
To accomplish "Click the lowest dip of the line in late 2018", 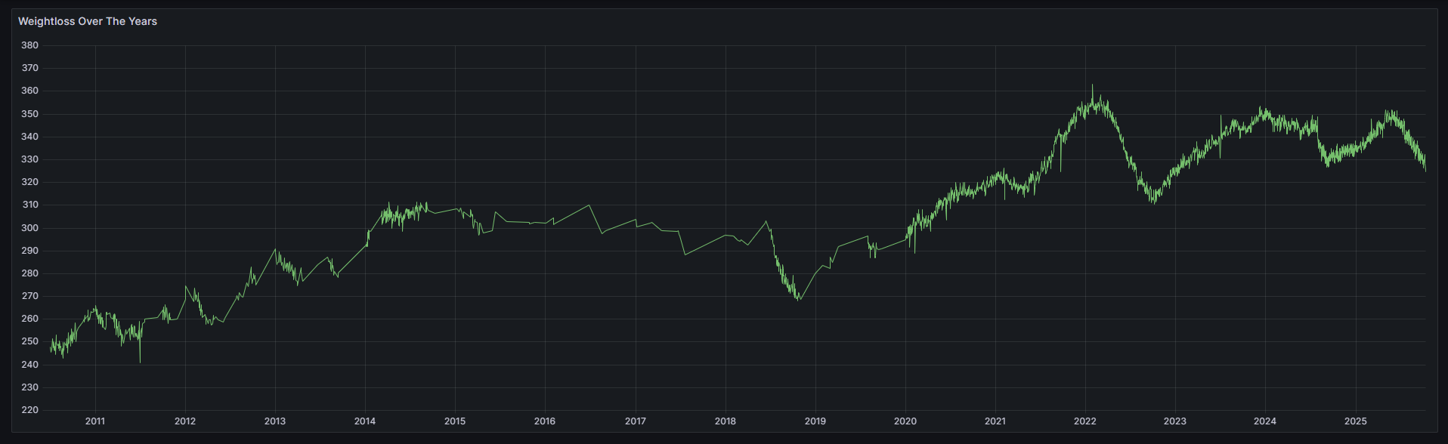I will point(799,300).
